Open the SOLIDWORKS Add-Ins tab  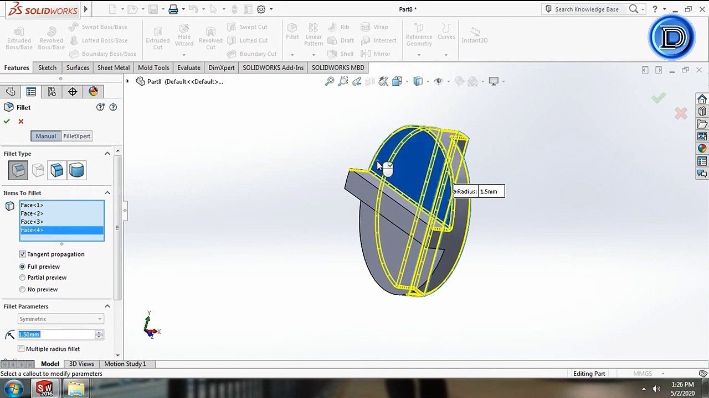pos(273,67)
